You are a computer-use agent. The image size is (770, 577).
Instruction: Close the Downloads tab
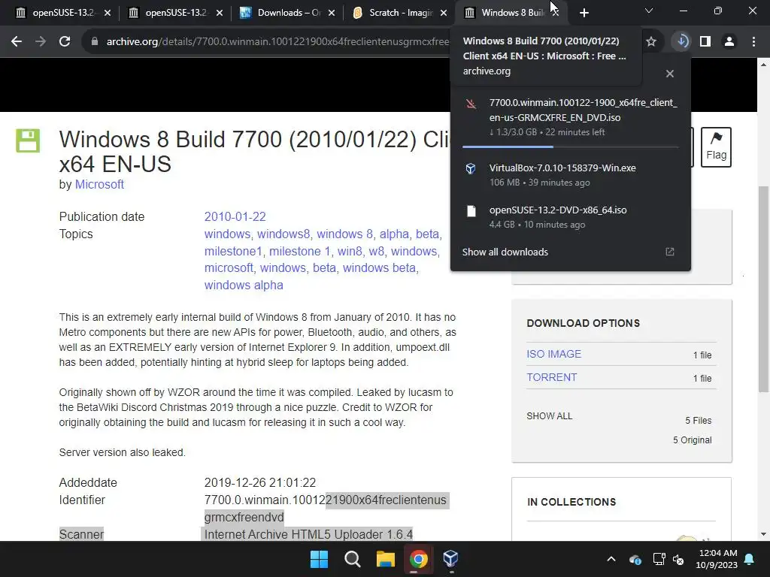click(332, 13)
